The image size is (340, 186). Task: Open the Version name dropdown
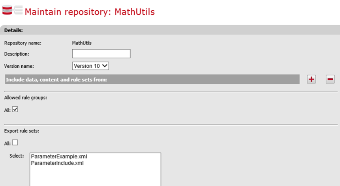(x=90, y=66)
